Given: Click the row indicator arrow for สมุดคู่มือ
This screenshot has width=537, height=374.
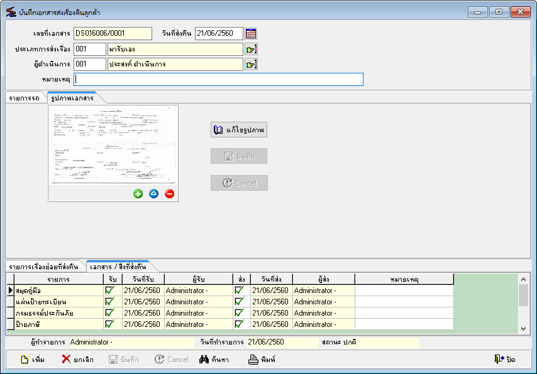Looking at the screenshot, I should [x=10, y=291].
